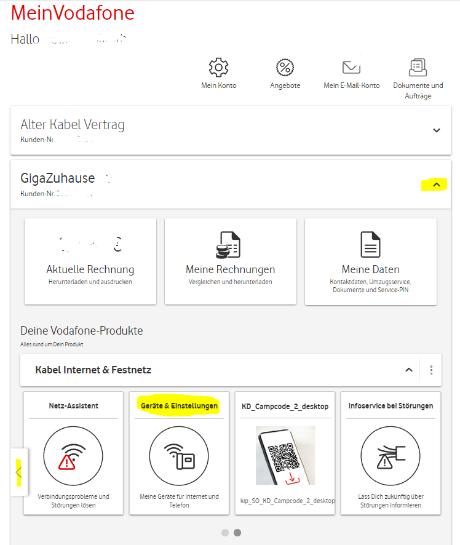The image size is (460, 545).
Task: Click the Deine Vodafone-Produkte heading
Action: pyautogui.click(x=82, y=330)
